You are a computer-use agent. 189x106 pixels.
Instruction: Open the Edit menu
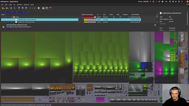click(x=6, y=5)
